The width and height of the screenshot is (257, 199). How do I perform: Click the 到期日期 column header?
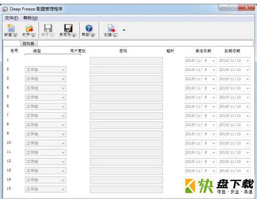pos(232,51)
